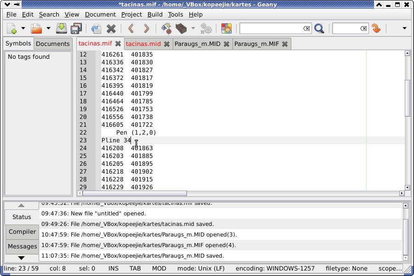Click line number 22 in the margin
This screenshot has height=276, width=414.
83,132
